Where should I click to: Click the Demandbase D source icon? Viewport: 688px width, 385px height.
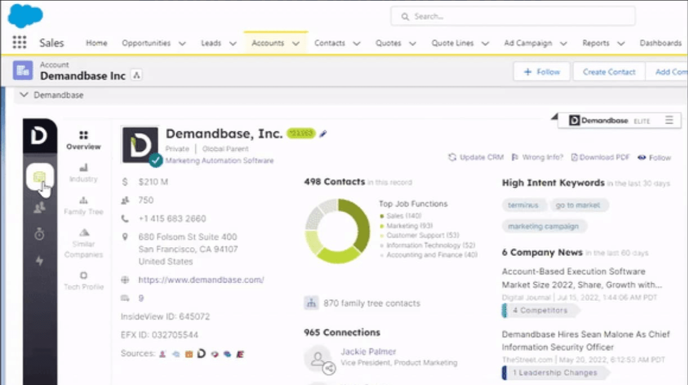(x=202, y=354)
